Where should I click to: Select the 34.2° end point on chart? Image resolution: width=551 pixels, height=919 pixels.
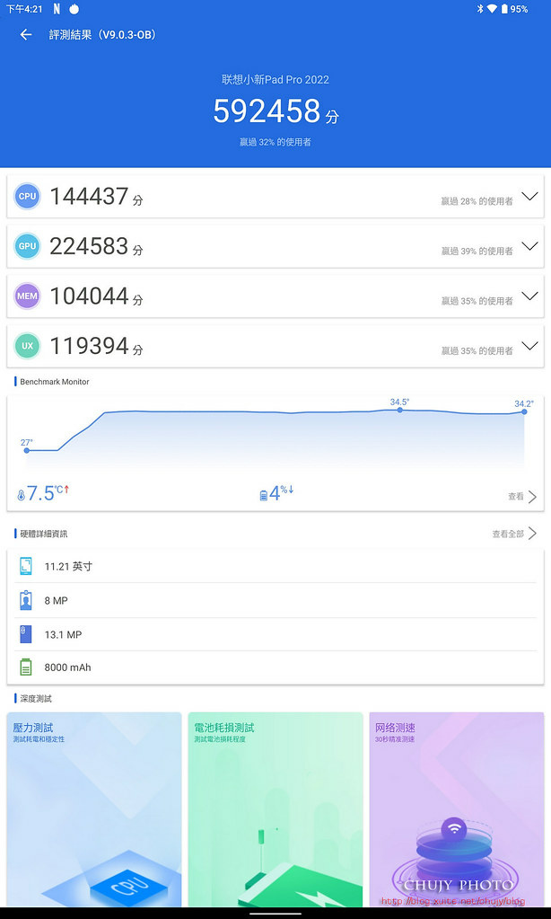point(524,411)
